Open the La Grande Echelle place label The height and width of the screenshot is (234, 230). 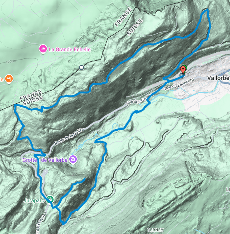click(x=70, y=49)
